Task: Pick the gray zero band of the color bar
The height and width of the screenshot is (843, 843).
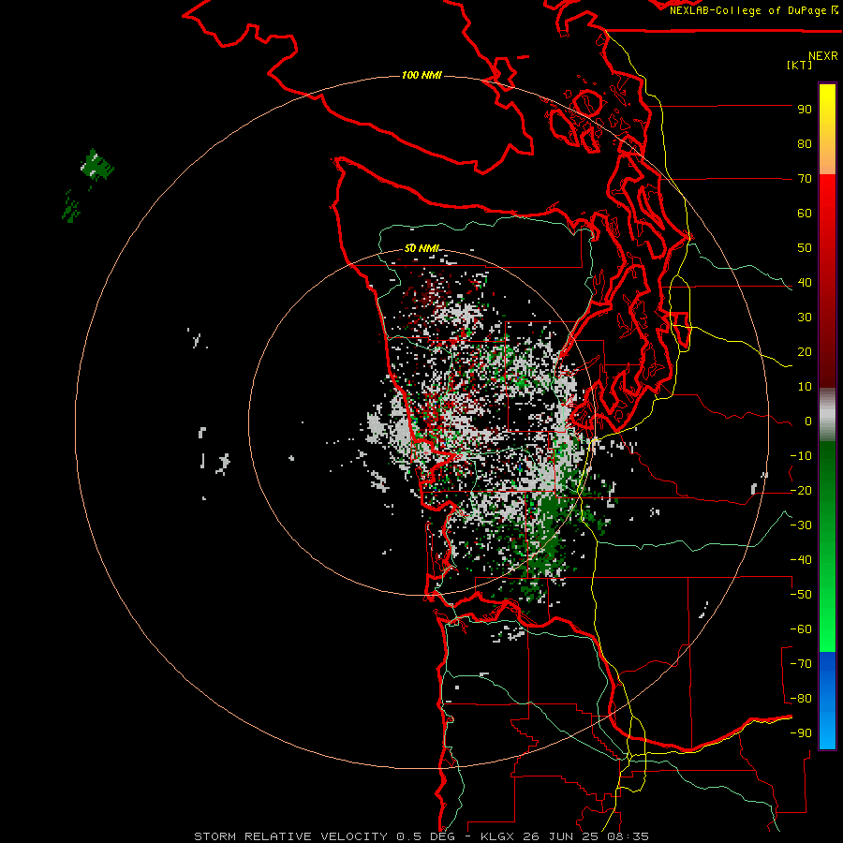Action: coord(827,415)
